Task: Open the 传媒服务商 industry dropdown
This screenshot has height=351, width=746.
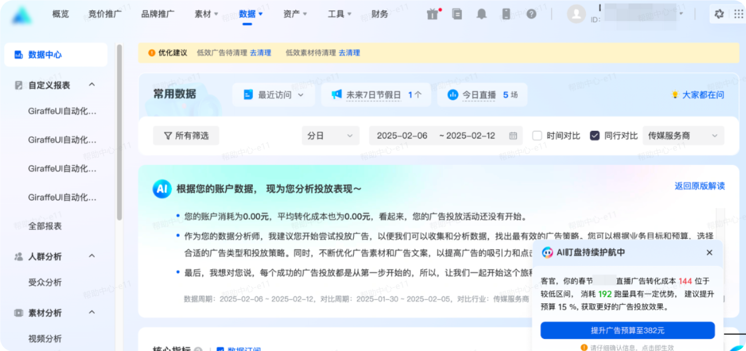Action: [684, 136]
